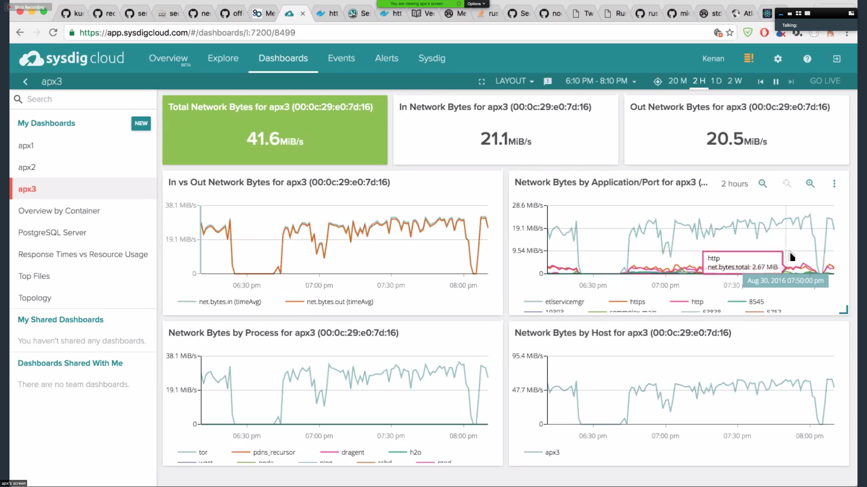Screen dimensions: 867x487
Task: Open the apx2 dashboard
Action: pyautogui.click(x=83, y=167)
